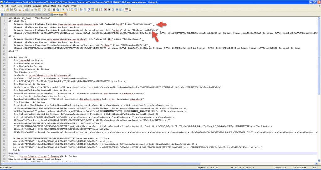Click the Open file toolbar icon

(8, 10)
